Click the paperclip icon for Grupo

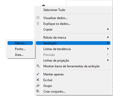38,86
